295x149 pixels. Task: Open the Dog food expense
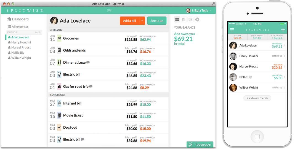pyautogui.click(x=108, y=127)
